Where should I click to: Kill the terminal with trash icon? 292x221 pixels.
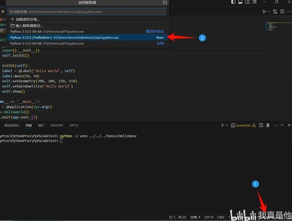[268, 126]
